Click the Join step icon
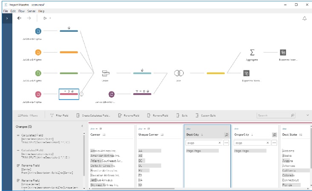The height and width of the screenshot is (191, 312). 179,73
